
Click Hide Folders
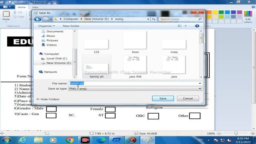pyautogui.click(x=48, y=99)
